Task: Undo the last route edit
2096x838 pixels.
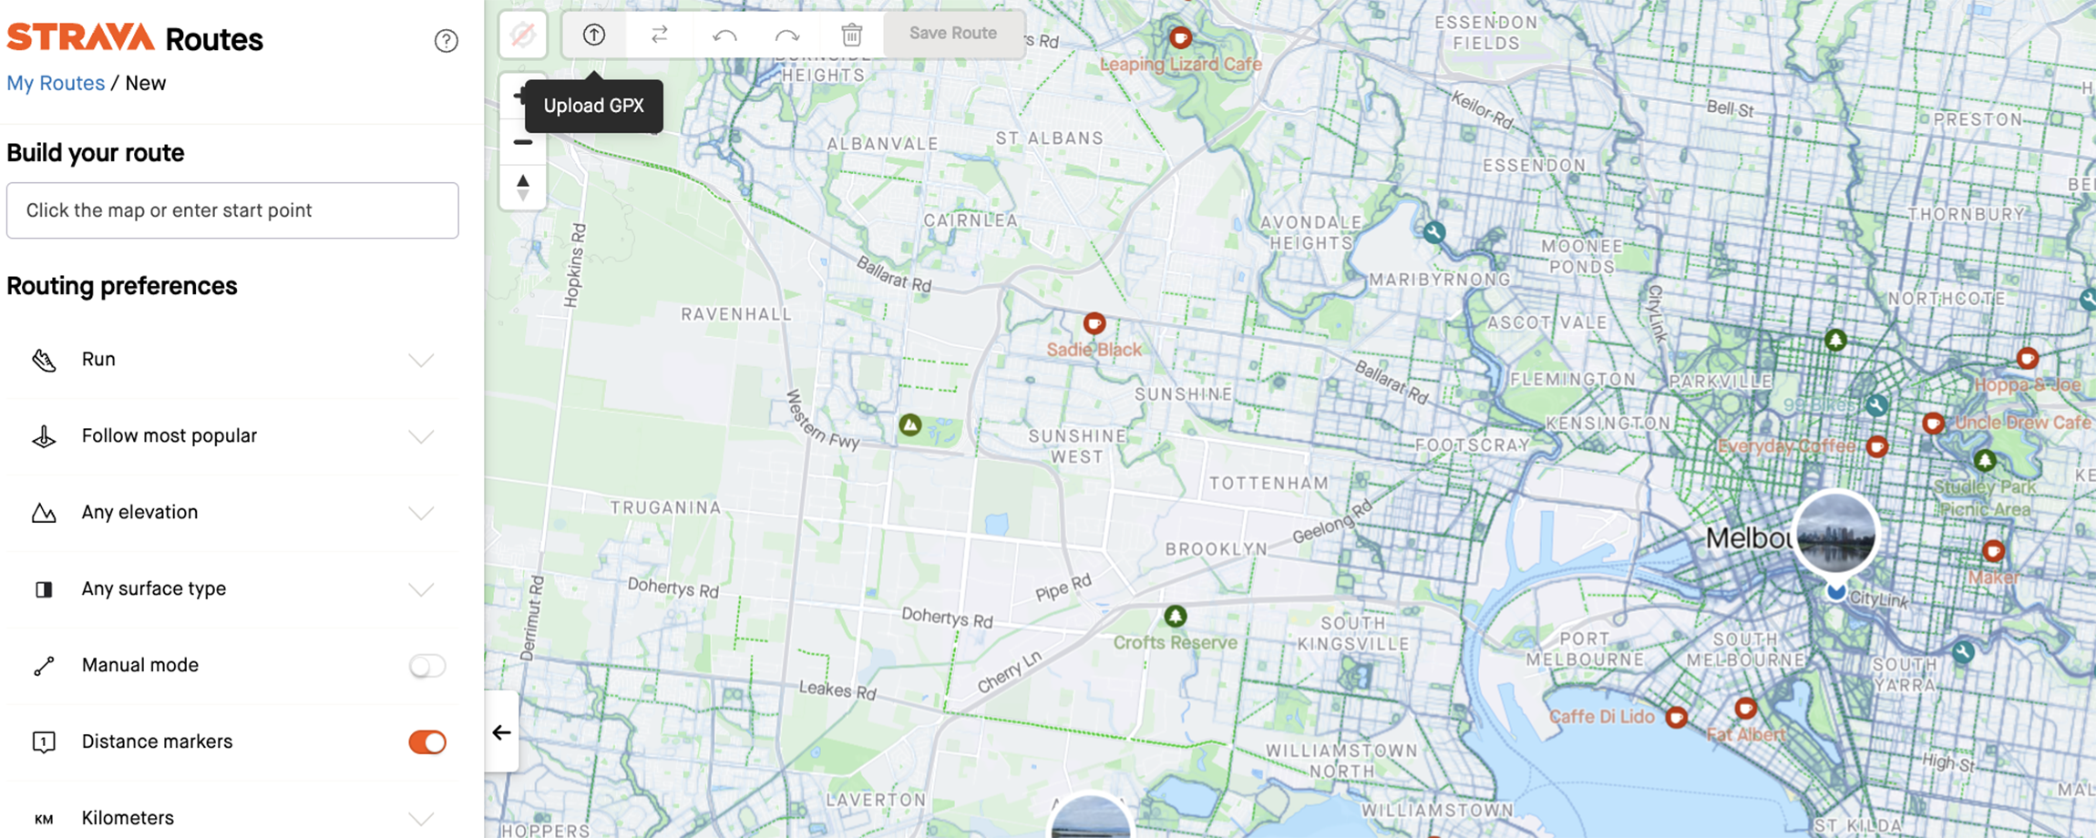Action: (x=724, y=36)
